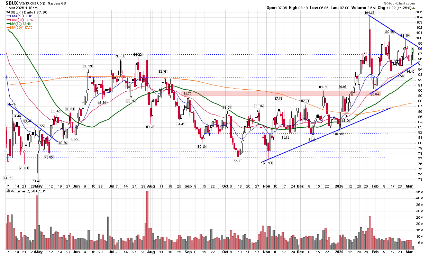Click the 96.22 July high label
The height and width of the screenshot is (255, 429).
tap(138, 54)
